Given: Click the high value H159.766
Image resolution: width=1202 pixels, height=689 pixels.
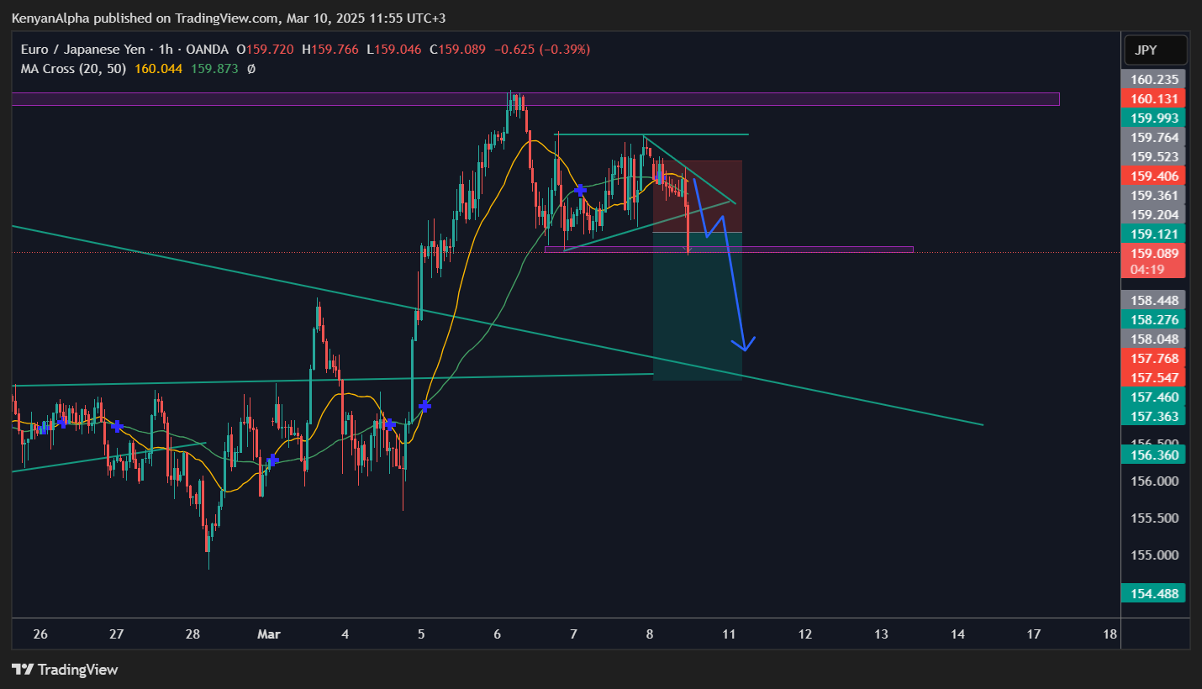Looking at the screenshot, I should [330, 50].
